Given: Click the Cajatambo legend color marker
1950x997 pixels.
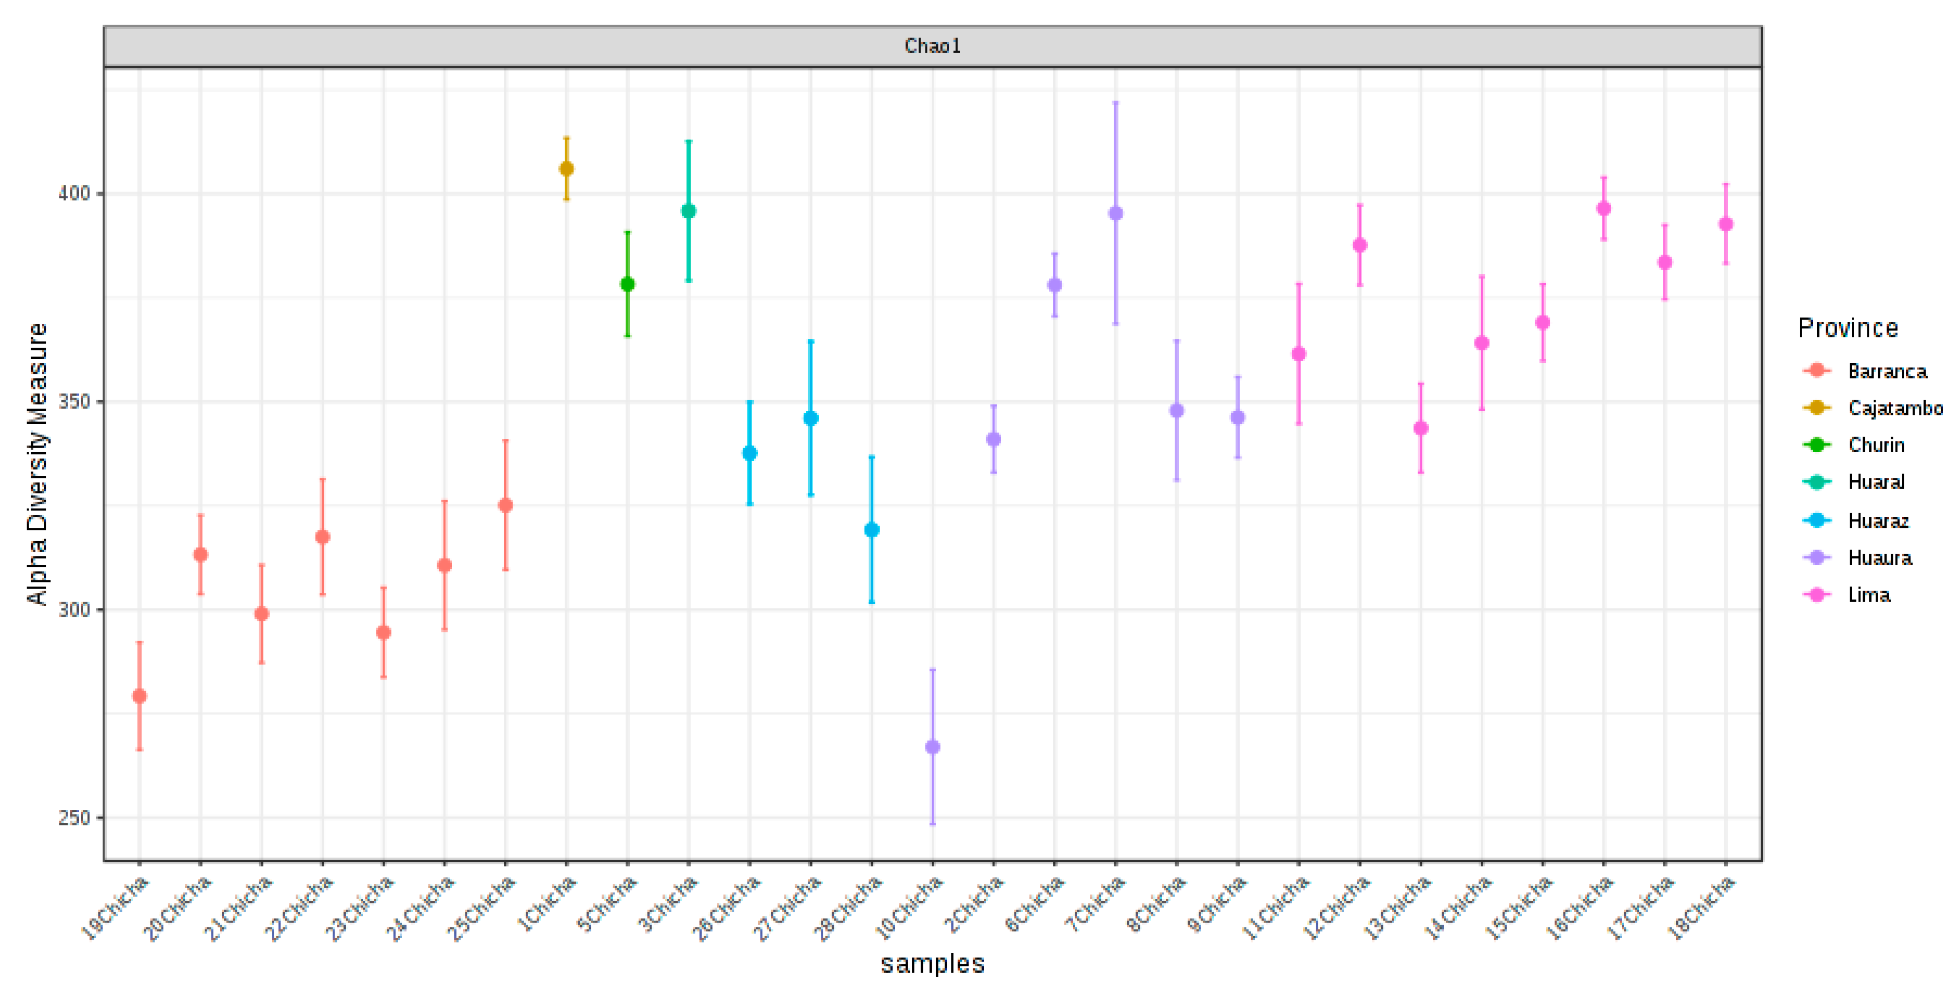Looking at the screenshot, I should click(x=1816, y=407).
